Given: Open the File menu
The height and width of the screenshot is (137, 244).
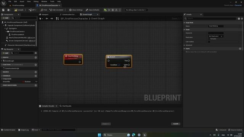Looking at the screenshot, I should (x=10, y=2).
